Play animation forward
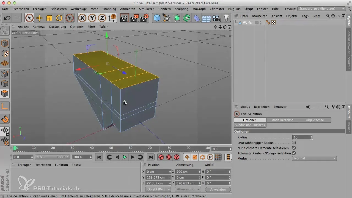 pyautogui.click(x=125, y=157)
